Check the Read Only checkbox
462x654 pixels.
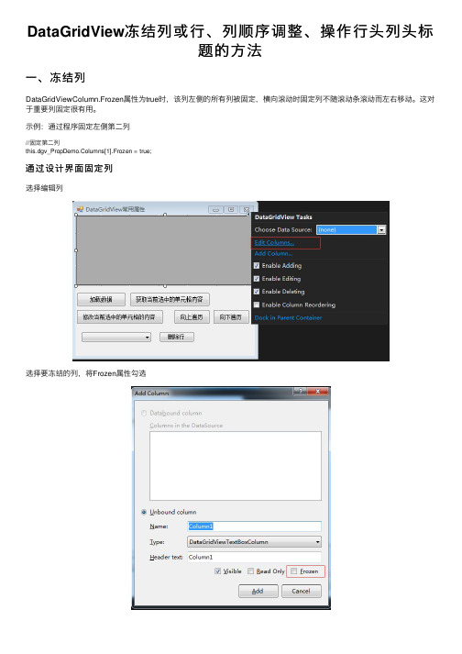[x=250, y=571]
